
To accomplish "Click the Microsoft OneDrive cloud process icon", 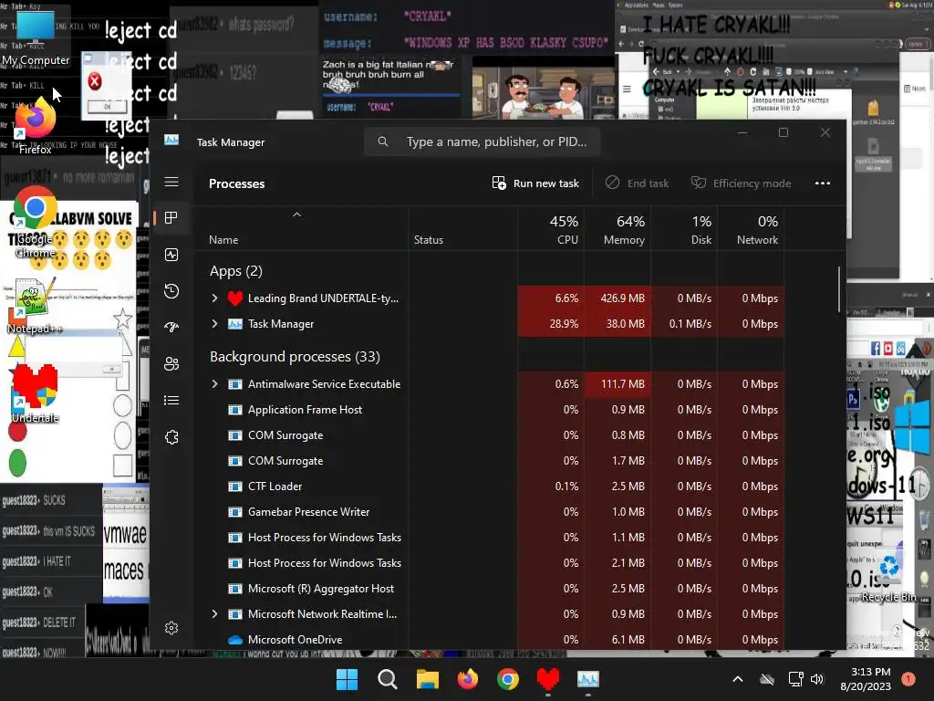I will pos(235,640).
